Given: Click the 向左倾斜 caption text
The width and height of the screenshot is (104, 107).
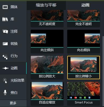Looking at the screenshot, I should coord(47,50).
